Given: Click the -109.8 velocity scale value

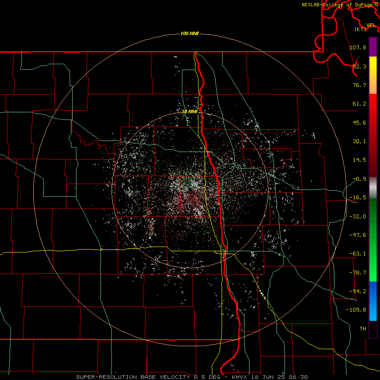Looking at the screenshot, I should 356,310.
